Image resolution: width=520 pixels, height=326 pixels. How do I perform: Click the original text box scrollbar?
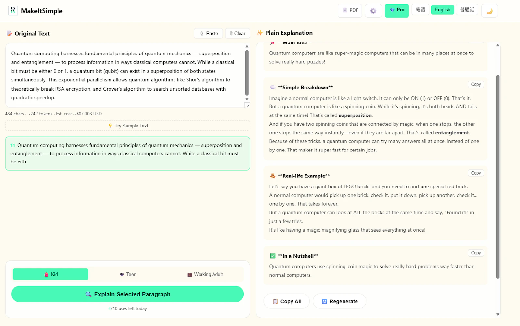(x=247, y=72)
